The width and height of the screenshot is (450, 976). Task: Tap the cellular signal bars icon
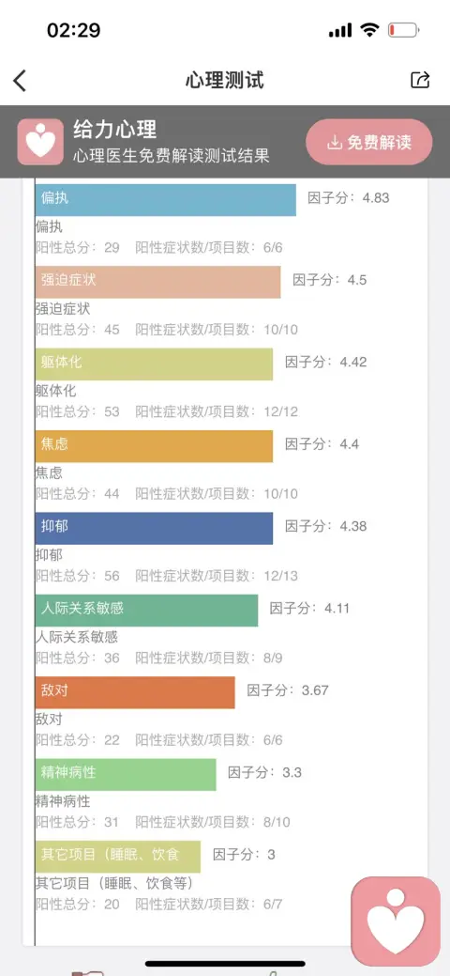[x=340, y=30]
